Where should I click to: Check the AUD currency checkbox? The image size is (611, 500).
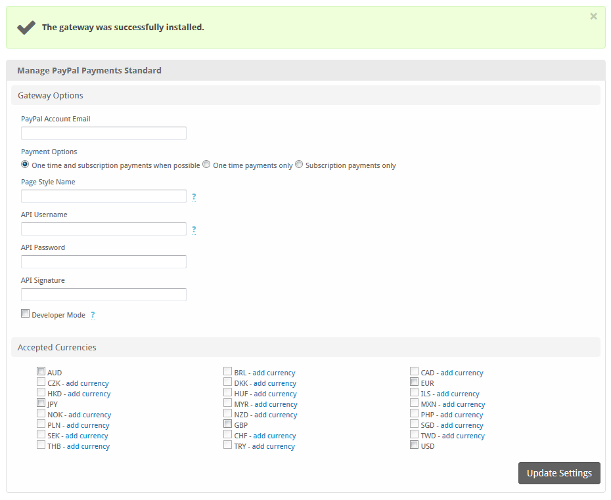point(41,371)
